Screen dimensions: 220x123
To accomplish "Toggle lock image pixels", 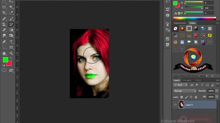I will (x=186, y=97).
